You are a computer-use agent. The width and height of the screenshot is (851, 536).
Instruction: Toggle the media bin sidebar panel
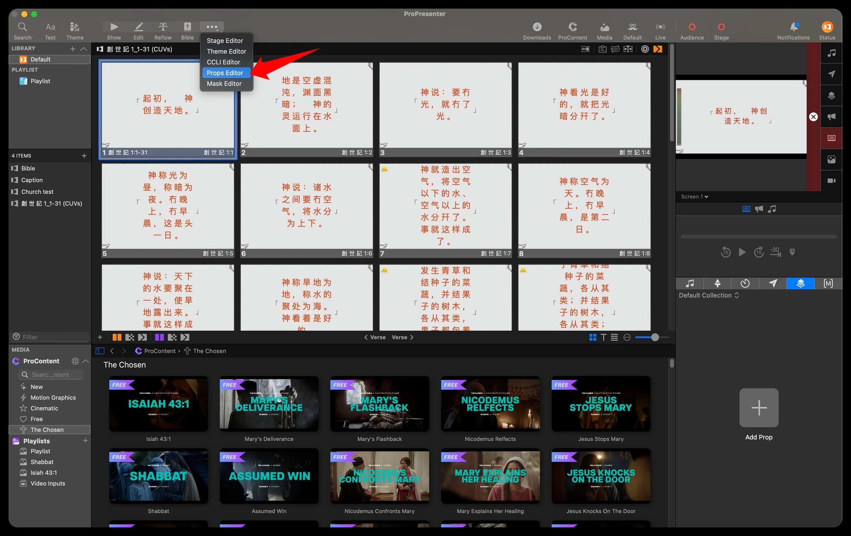click(100, 351)
